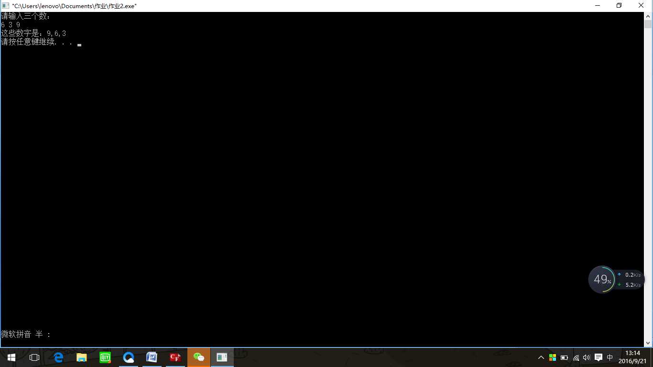Show hidden system tray icons

coord(541,357)
